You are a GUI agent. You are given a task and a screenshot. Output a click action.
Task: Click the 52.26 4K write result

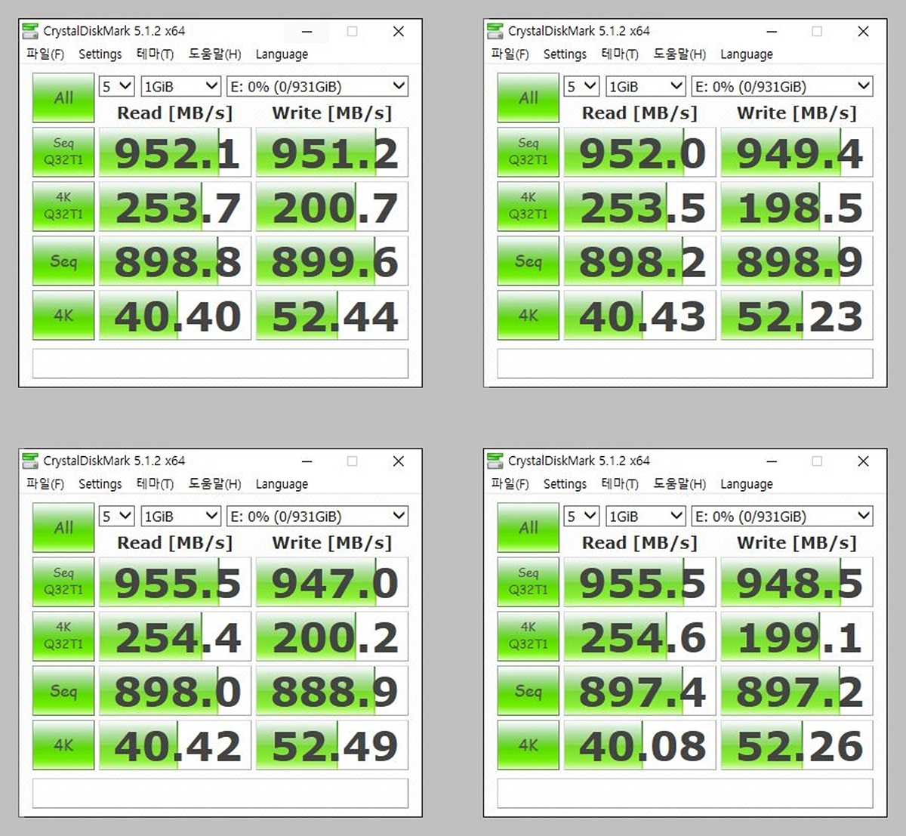click(x=797, y=745)
